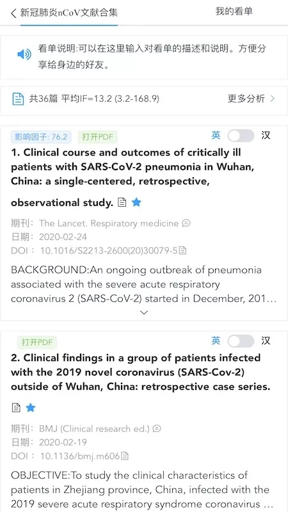Switch to 我的看单 tab
The width and height of the screenshot is (288, 512).
pos(234,12)
